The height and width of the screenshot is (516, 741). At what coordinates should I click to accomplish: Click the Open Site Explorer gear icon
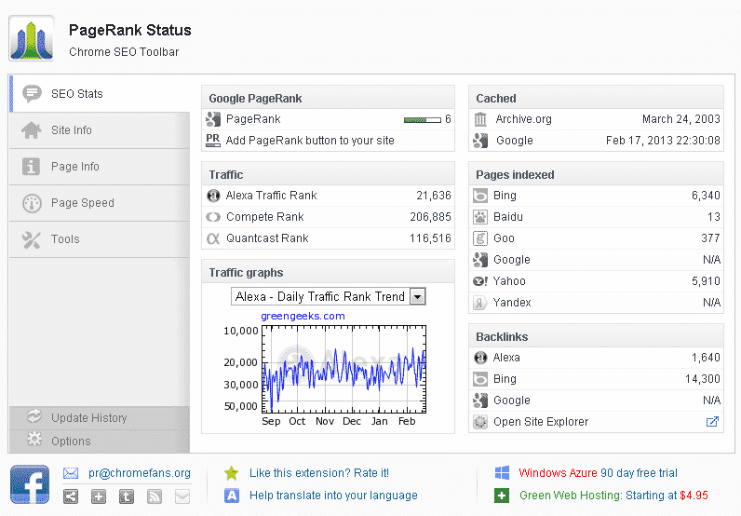[x=480, y=422]
